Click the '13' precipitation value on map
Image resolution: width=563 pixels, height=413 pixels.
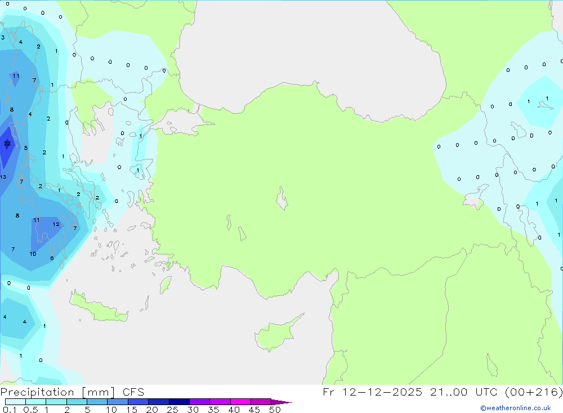click(3, 177)
